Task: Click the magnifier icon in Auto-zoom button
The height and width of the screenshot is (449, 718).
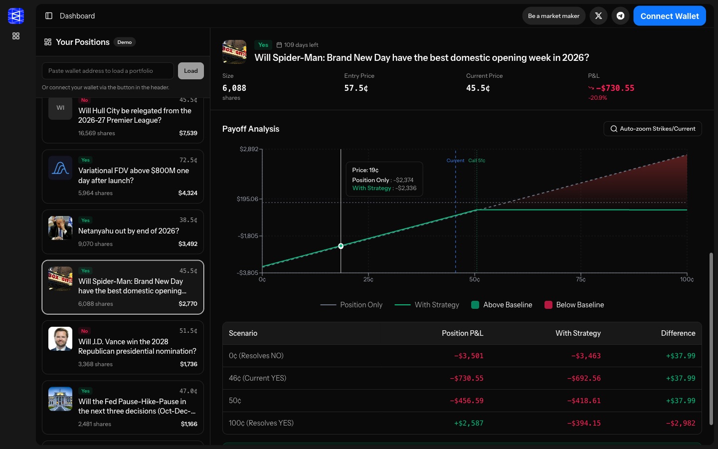Action: click(614, 129)
